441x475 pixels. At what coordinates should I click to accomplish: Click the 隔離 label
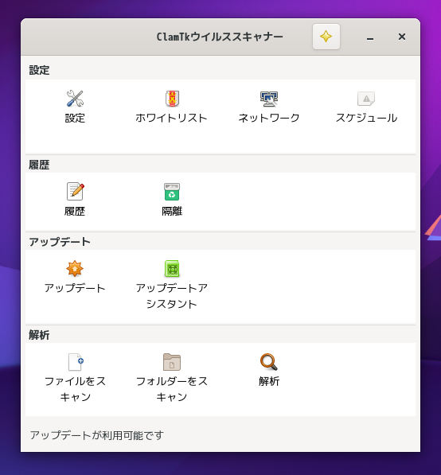coord(172,211)
